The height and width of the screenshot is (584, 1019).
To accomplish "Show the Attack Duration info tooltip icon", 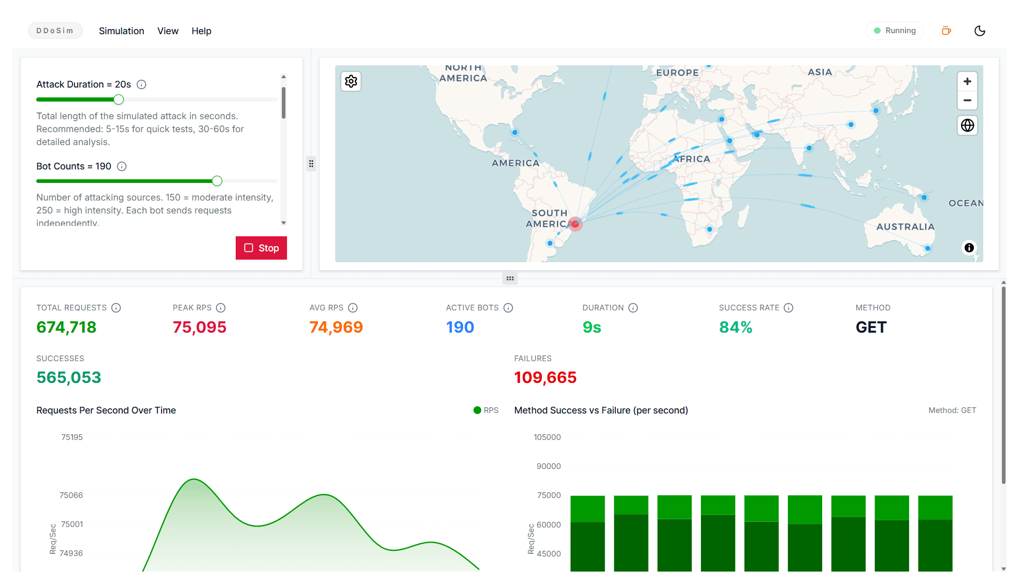I will click(141, 84).
